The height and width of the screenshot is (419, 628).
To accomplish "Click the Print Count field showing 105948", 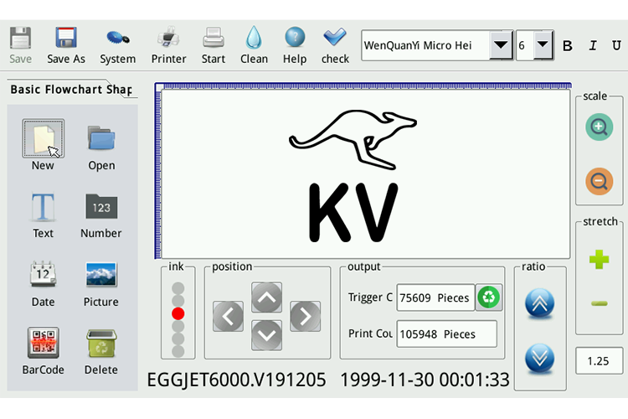I will click(446, 334).
